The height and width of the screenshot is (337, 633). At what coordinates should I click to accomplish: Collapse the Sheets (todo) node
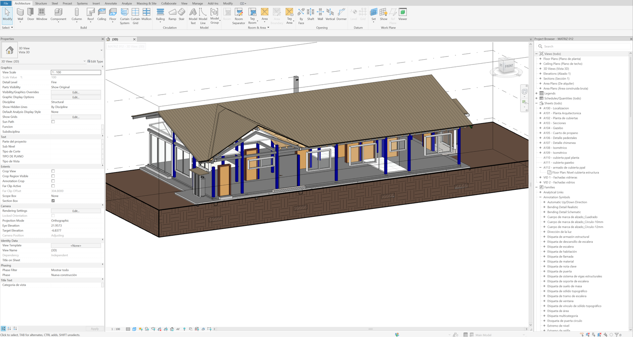(537, 103)
